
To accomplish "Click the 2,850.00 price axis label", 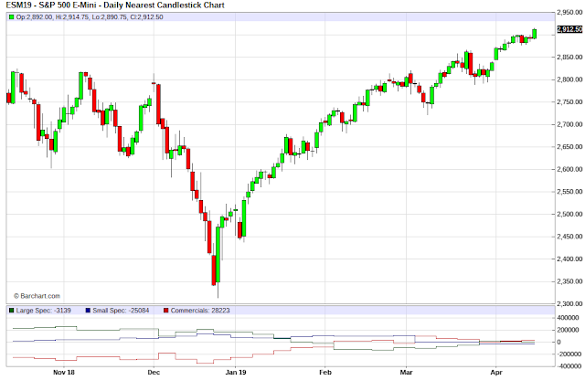I will [x=569, y=57].
